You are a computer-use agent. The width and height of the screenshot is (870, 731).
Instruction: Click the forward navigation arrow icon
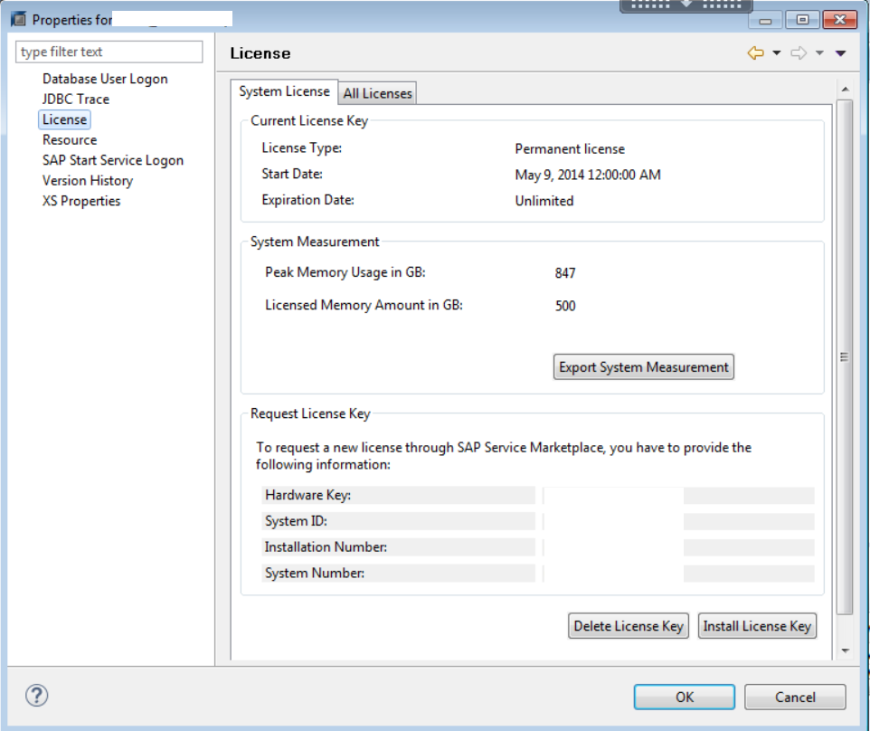click(799, 52)
